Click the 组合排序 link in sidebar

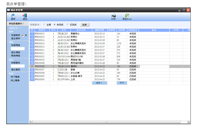coord(16,38)
